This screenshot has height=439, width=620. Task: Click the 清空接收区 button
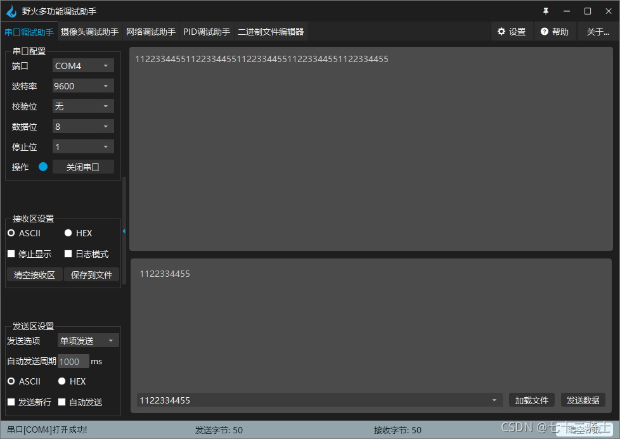click(x=35, y=275)
